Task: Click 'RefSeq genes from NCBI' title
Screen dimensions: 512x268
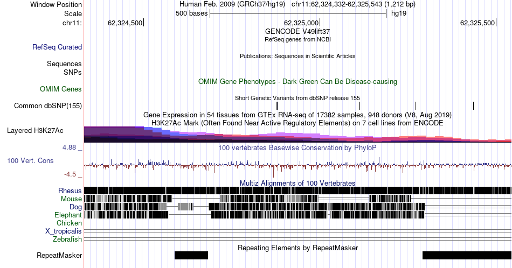Action: (297, 39)
